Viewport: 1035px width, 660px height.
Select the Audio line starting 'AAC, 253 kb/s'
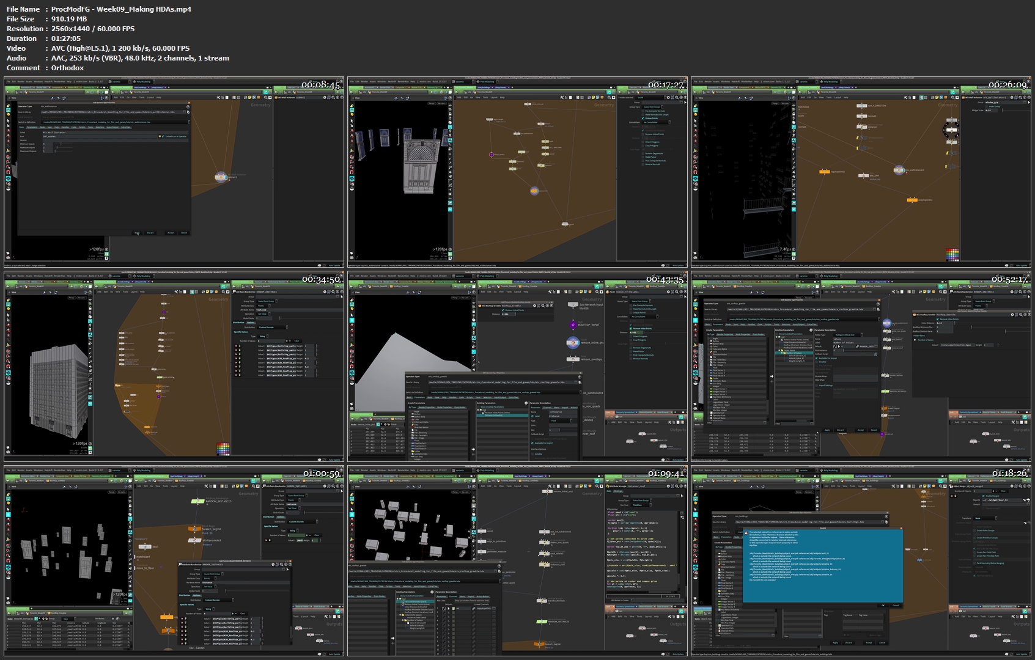140,58
